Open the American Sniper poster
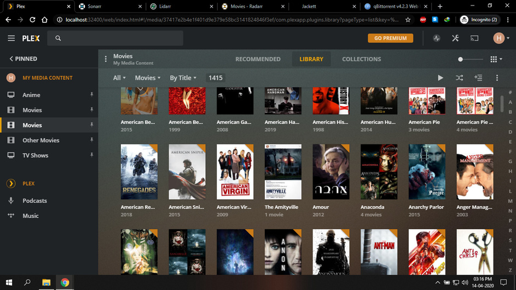This screenshot has height=290, width=516. (187, 172)
